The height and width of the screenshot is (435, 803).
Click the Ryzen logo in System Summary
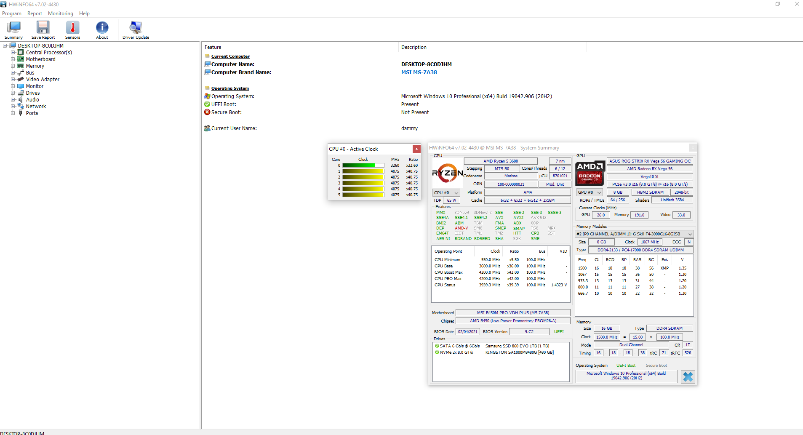pos(447,173)
